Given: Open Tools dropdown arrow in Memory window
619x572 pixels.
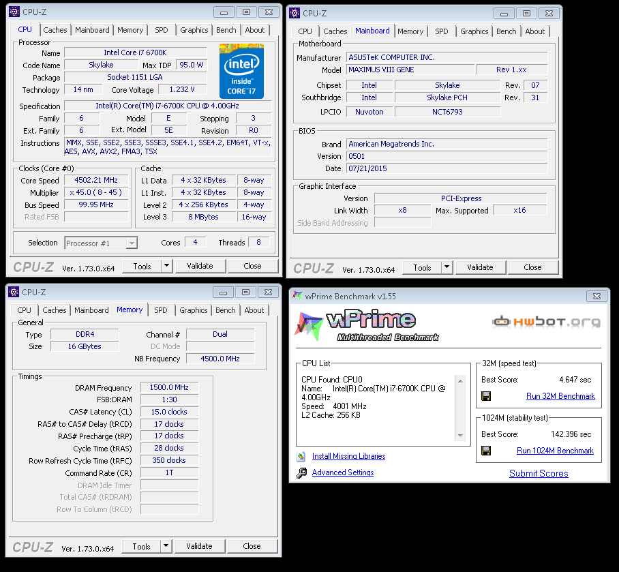Looking at the screenshot, I should 166,546.
